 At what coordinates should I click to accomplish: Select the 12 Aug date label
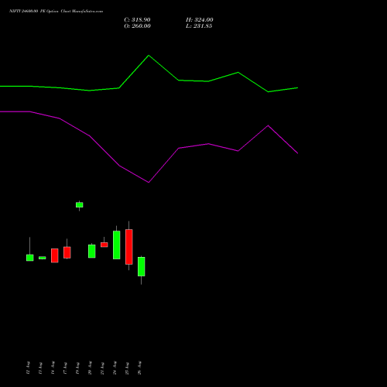point(28,368)
